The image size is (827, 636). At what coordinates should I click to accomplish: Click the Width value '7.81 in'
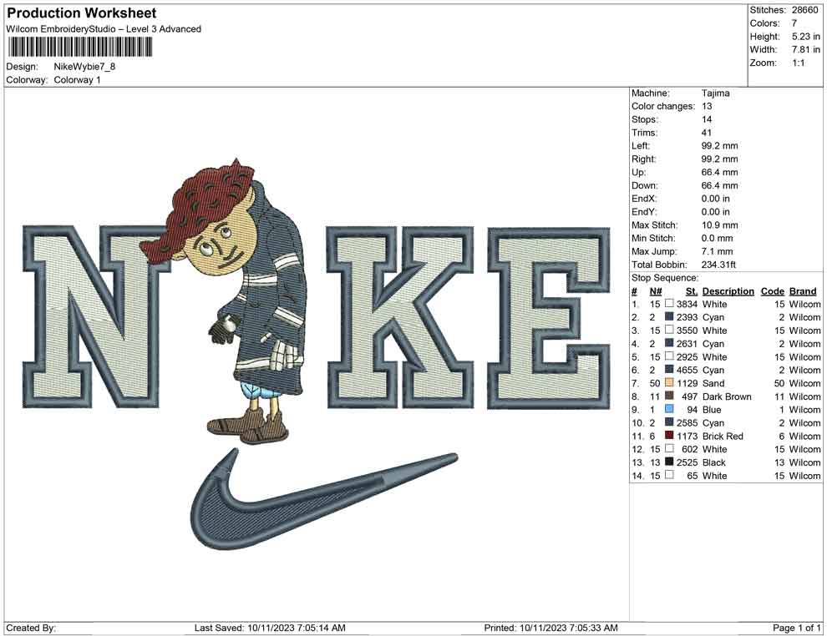805,49
